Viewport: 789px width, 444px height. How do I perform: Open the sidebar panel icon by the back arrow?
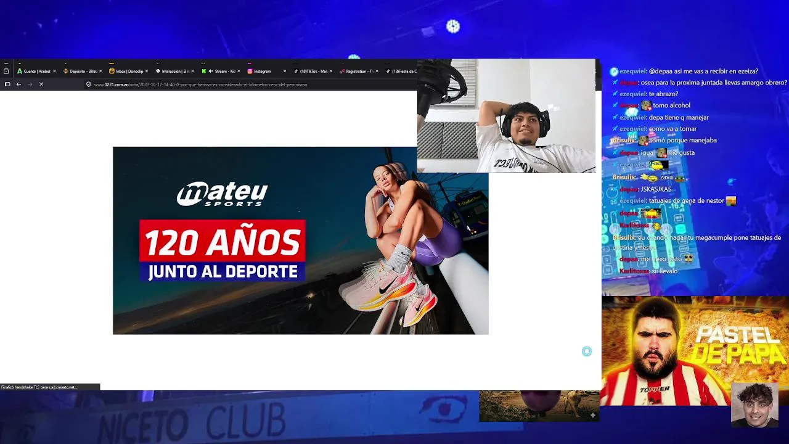(7, 84)
